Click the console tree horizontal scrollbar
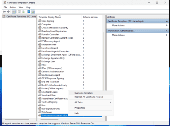 tap(17, 119)
